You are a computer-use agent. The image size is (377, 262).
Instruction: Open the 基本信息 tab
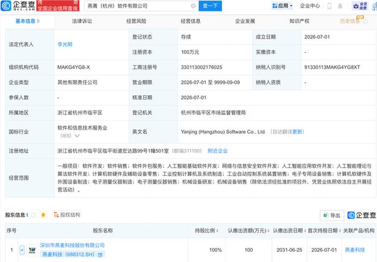tap(27, 21)
